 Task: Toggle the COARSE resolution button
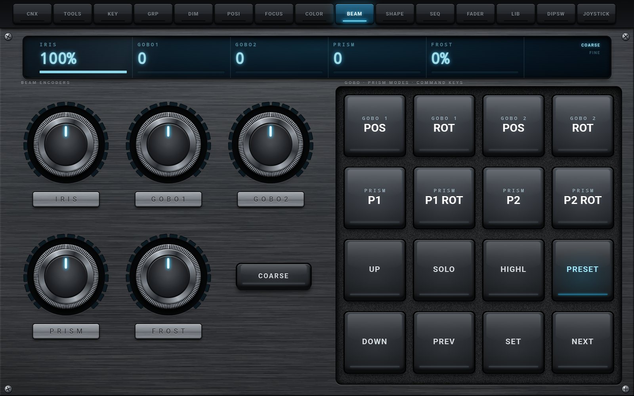273,276
